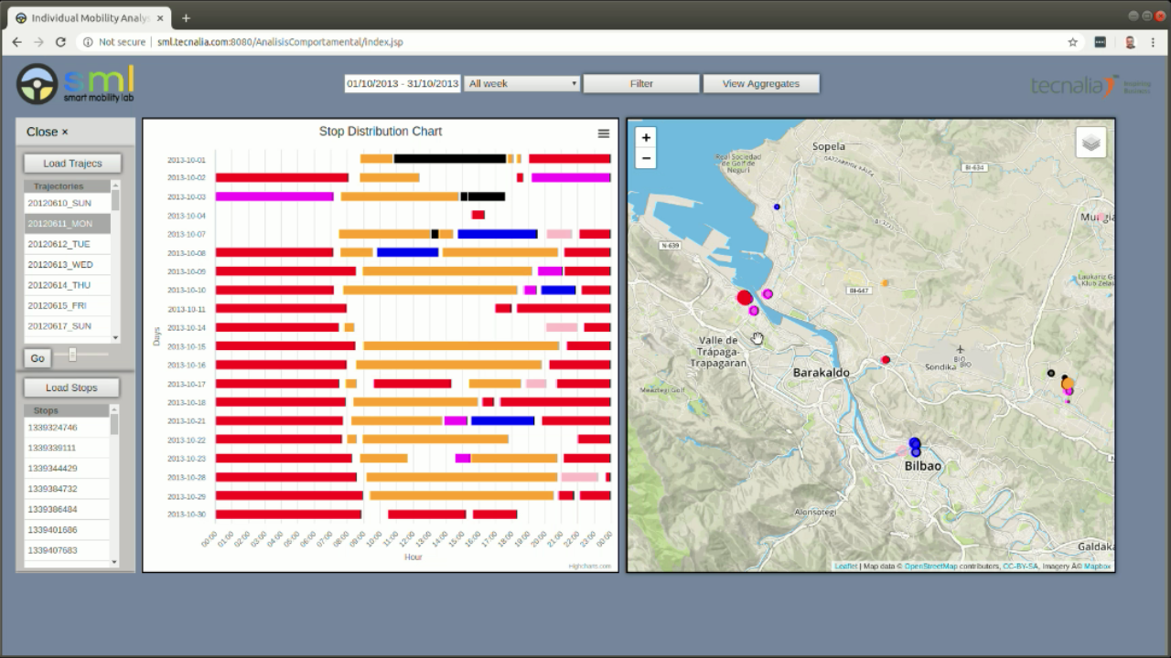Click the Go button

38,358
